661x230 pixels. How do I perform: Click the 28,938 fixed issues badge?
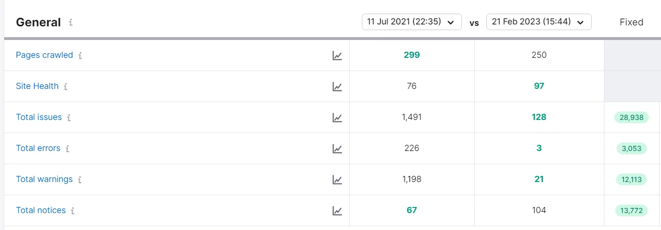coord(631,118)
